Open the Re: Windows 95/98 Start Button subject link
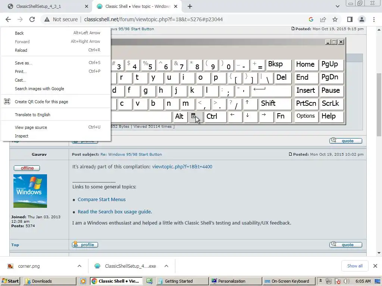382x286 pixels. [x=131, y=155]
